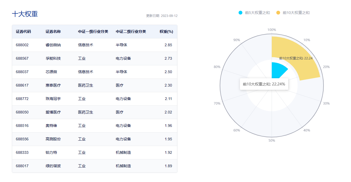Click the security name 孚能科技
Viewport: 351px width, 182px height.
pos(53,58)
